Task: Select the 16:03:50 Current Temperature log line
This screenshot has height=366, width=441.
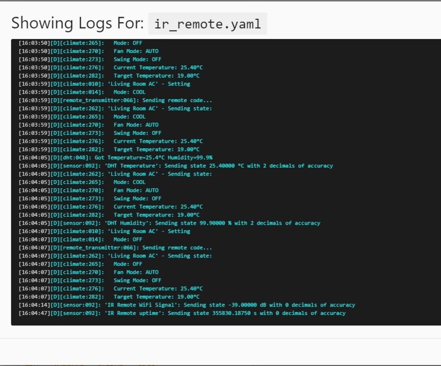Action: click(x=111, y=67)
